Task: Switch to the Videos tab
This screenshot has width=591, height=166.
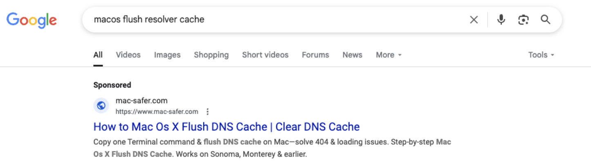Action: click(128, 55)
